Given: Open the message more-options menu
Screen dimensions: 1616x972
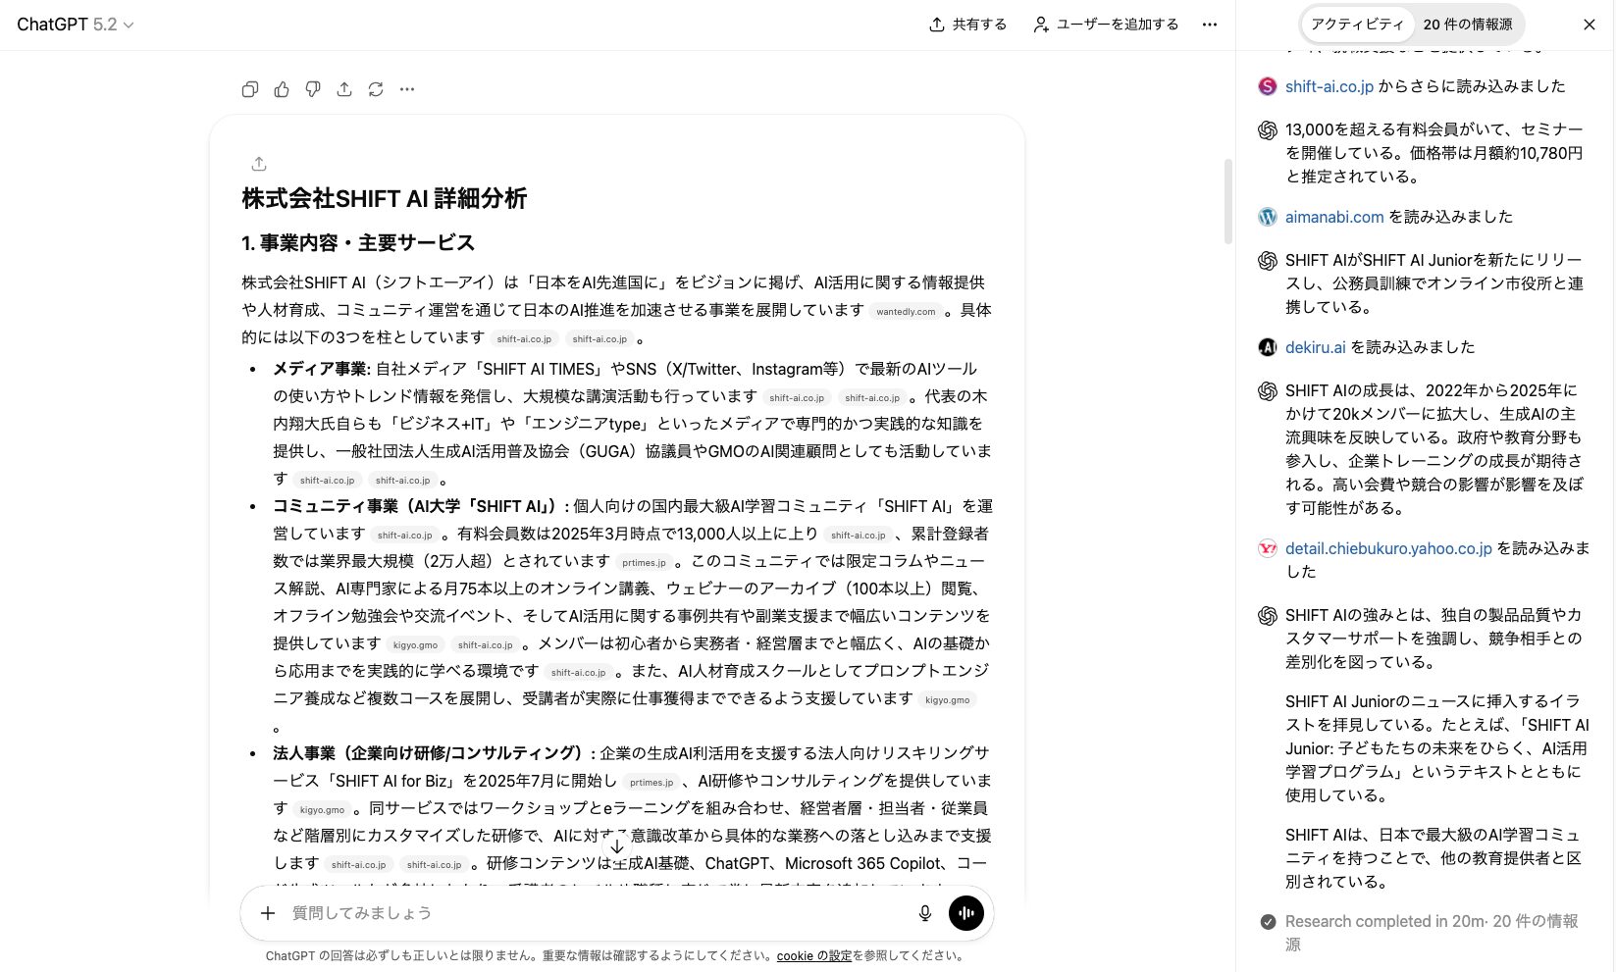Looking at the screenshot, I should [407, 88].
